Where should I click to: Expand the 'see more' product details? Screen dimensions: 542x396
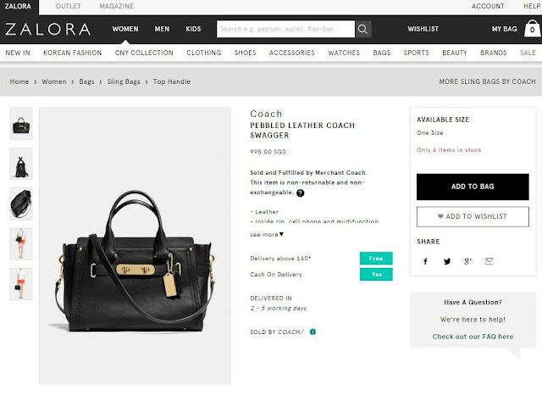click(267, 235)
